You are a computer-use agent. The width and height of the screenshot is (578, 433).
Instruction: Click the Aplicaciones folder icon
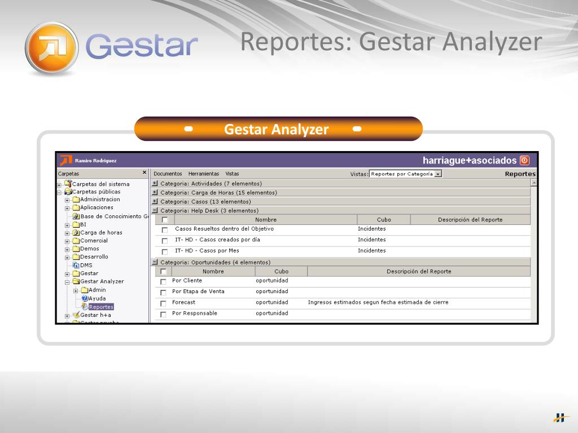[x=76, y=207]
